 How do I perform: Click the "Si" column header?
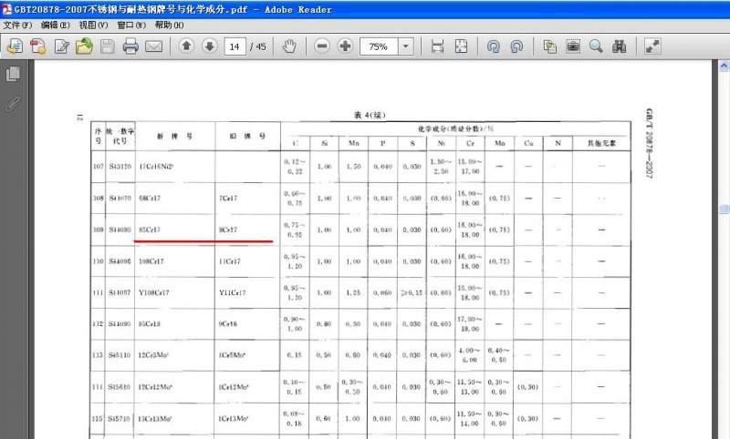[x=325, y=143]
